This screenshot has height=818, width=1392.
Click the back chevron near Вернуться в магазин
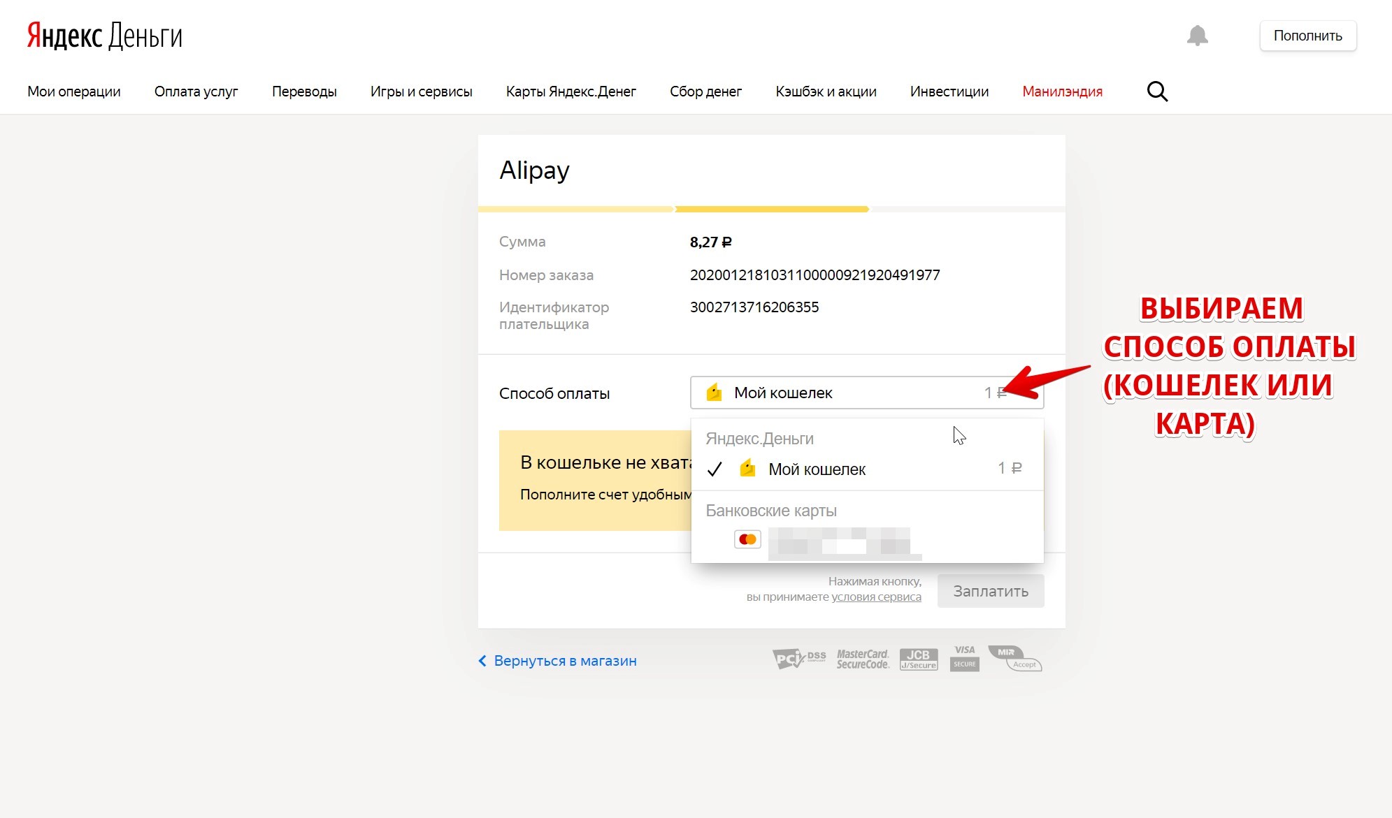482,661
